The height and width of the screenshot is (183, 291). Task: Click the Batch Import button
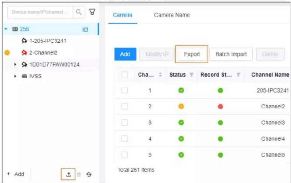[231, 54]
